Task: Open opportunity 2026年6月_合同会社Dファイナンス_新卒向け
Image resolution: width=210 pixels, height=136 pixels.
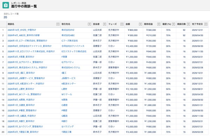Action: pos(29,46)
